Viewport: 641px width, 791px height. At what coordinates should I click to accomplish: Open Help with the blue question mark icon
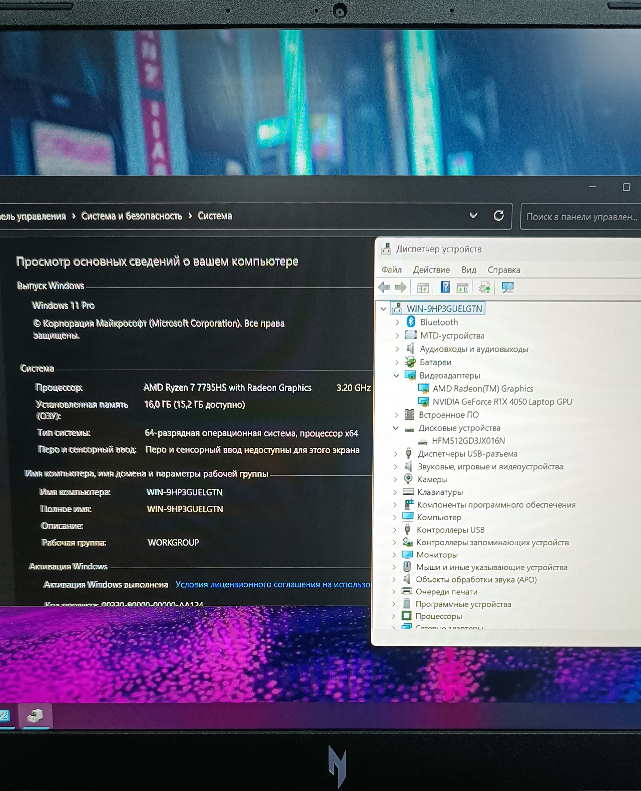445,287
